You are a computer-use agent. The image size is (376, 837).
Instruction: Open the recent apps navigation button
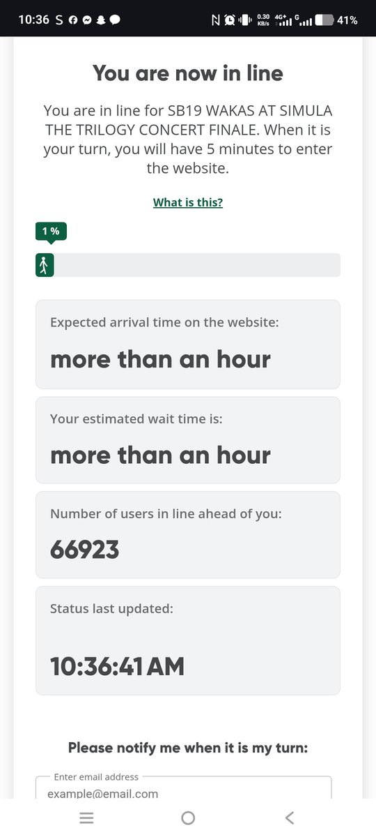tap(86, 818)
